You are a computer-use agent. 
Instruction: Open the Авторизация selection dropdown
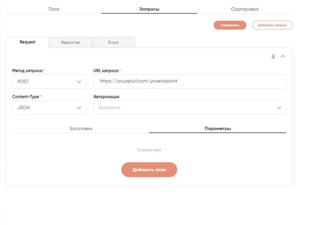point(278,108)
